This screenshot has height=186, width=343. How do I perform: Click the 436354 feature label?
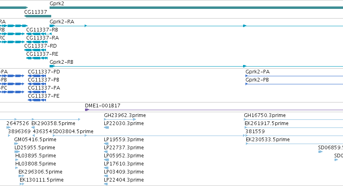click(x=42, y=132)
